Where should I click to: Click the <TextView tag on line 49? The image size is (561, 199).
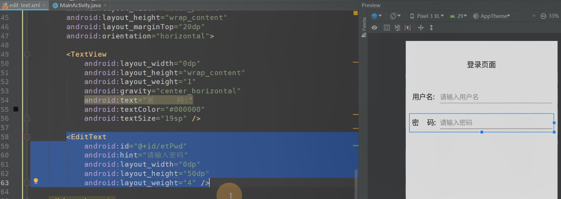point(86,55)
